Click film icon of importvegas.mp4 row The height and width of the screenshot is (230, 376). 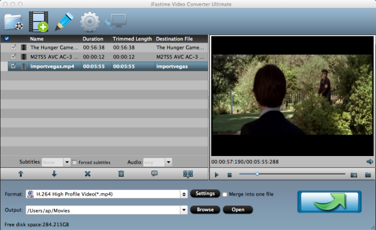point(24,66)
